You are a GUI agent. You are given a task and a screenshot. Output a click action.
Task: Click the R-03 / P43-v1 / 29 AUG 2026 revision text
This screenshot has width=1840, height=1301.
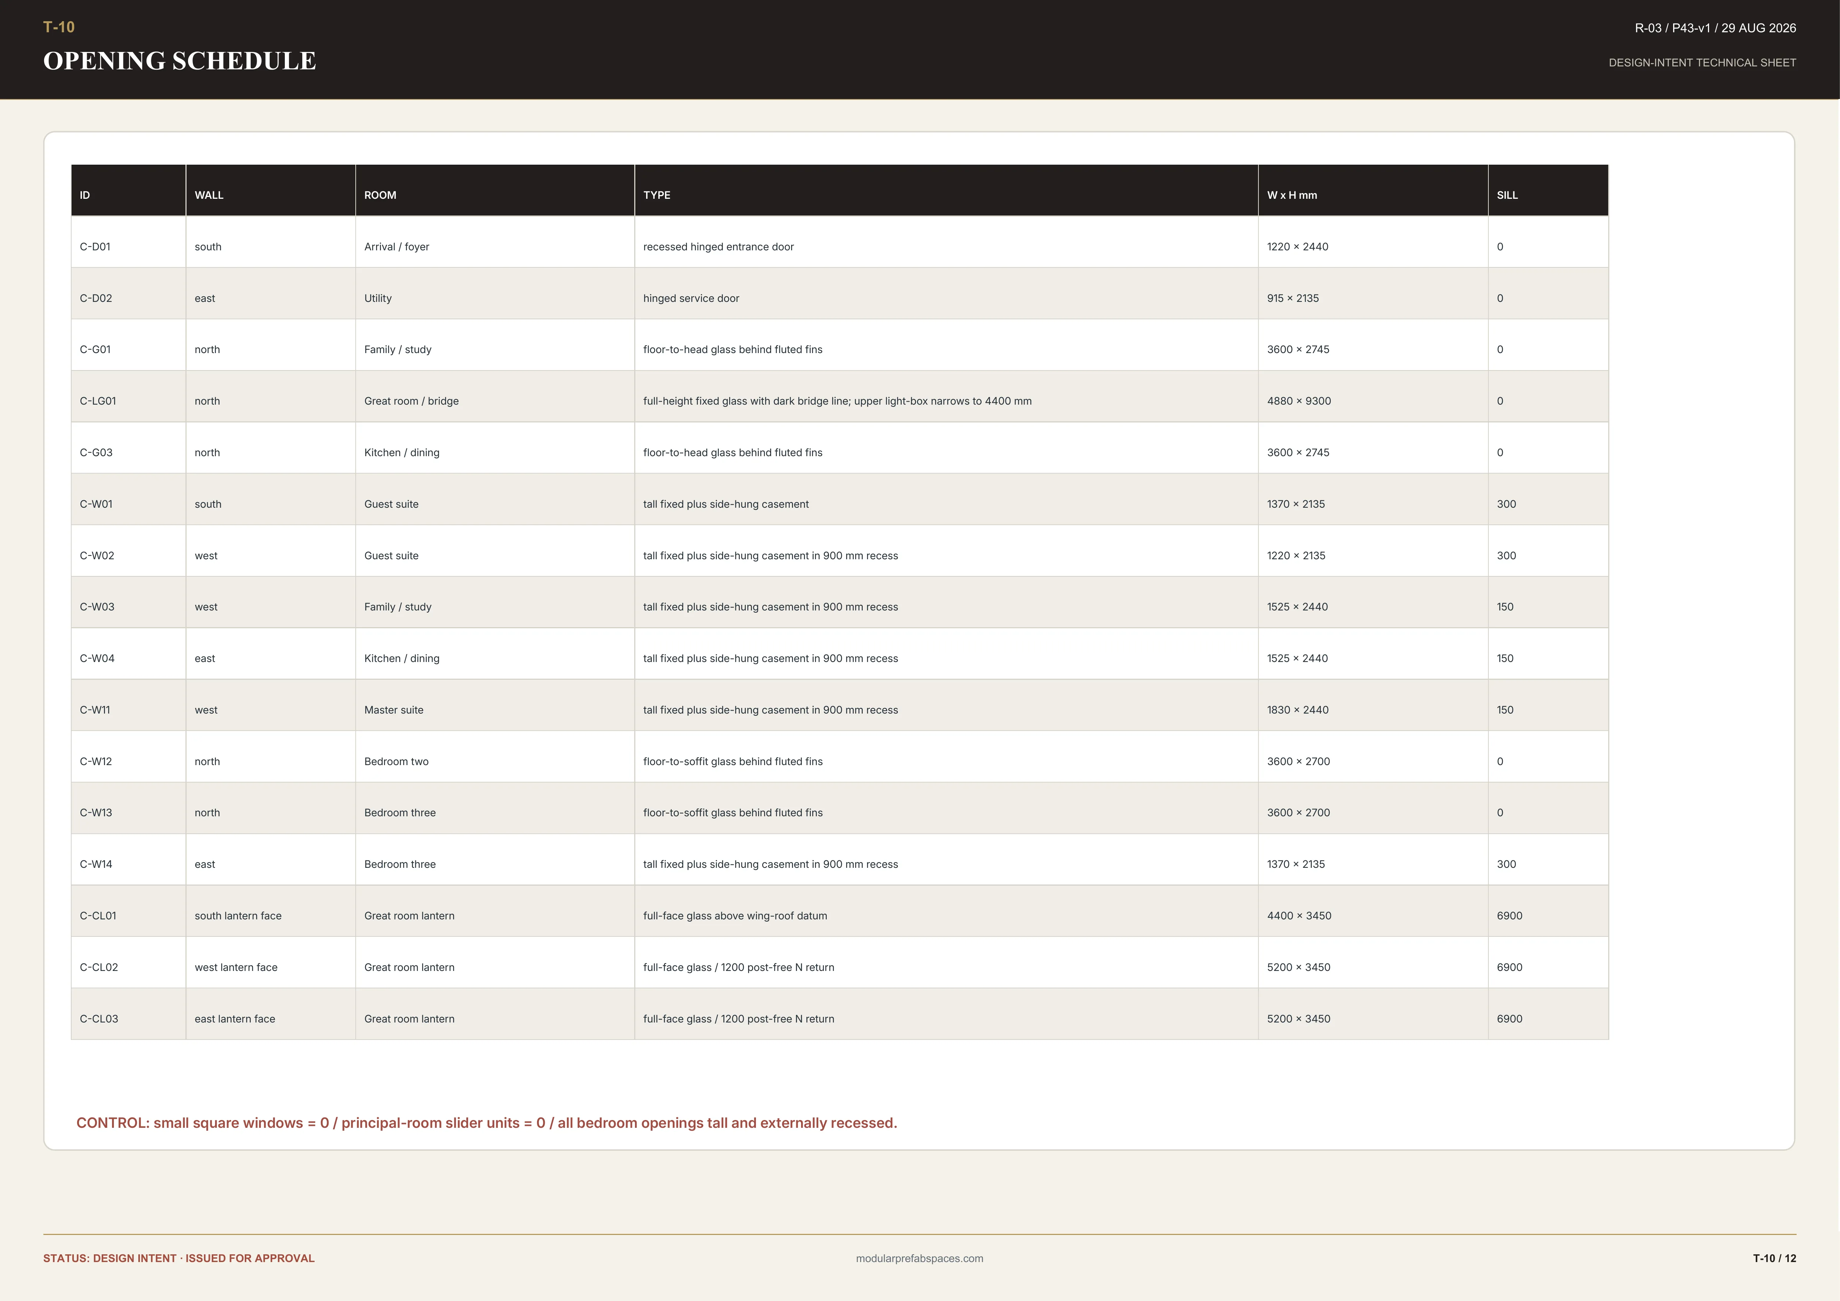click(1715, 28)
